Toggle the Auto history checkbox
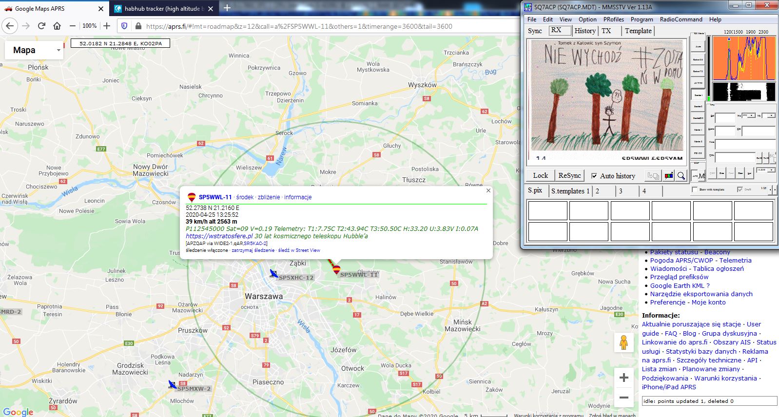The image size is (779, 417). [x=594, y=176]
